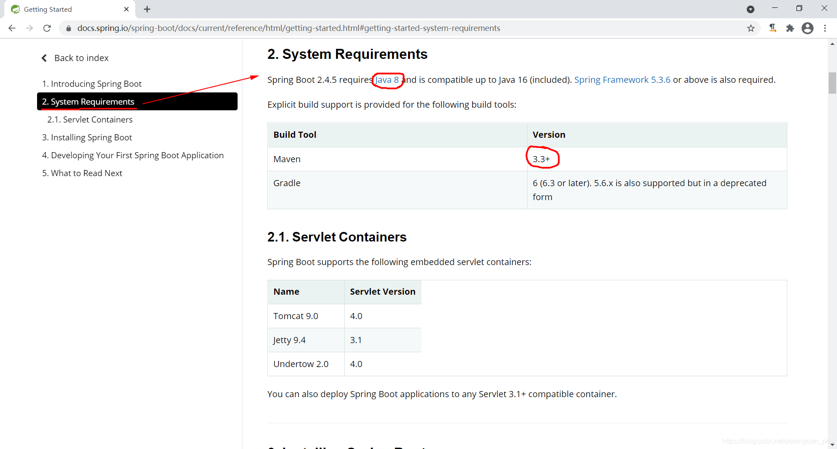Click the 2. System Requirements heading

coord(347,54)
